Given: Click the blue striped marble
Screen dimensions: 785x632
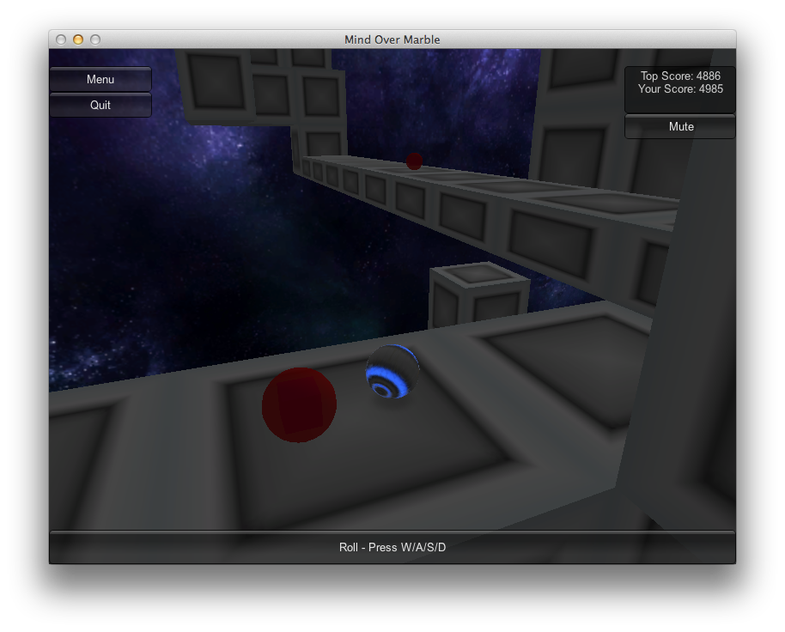Looking at the screenshot, I should tap(392, 371).
